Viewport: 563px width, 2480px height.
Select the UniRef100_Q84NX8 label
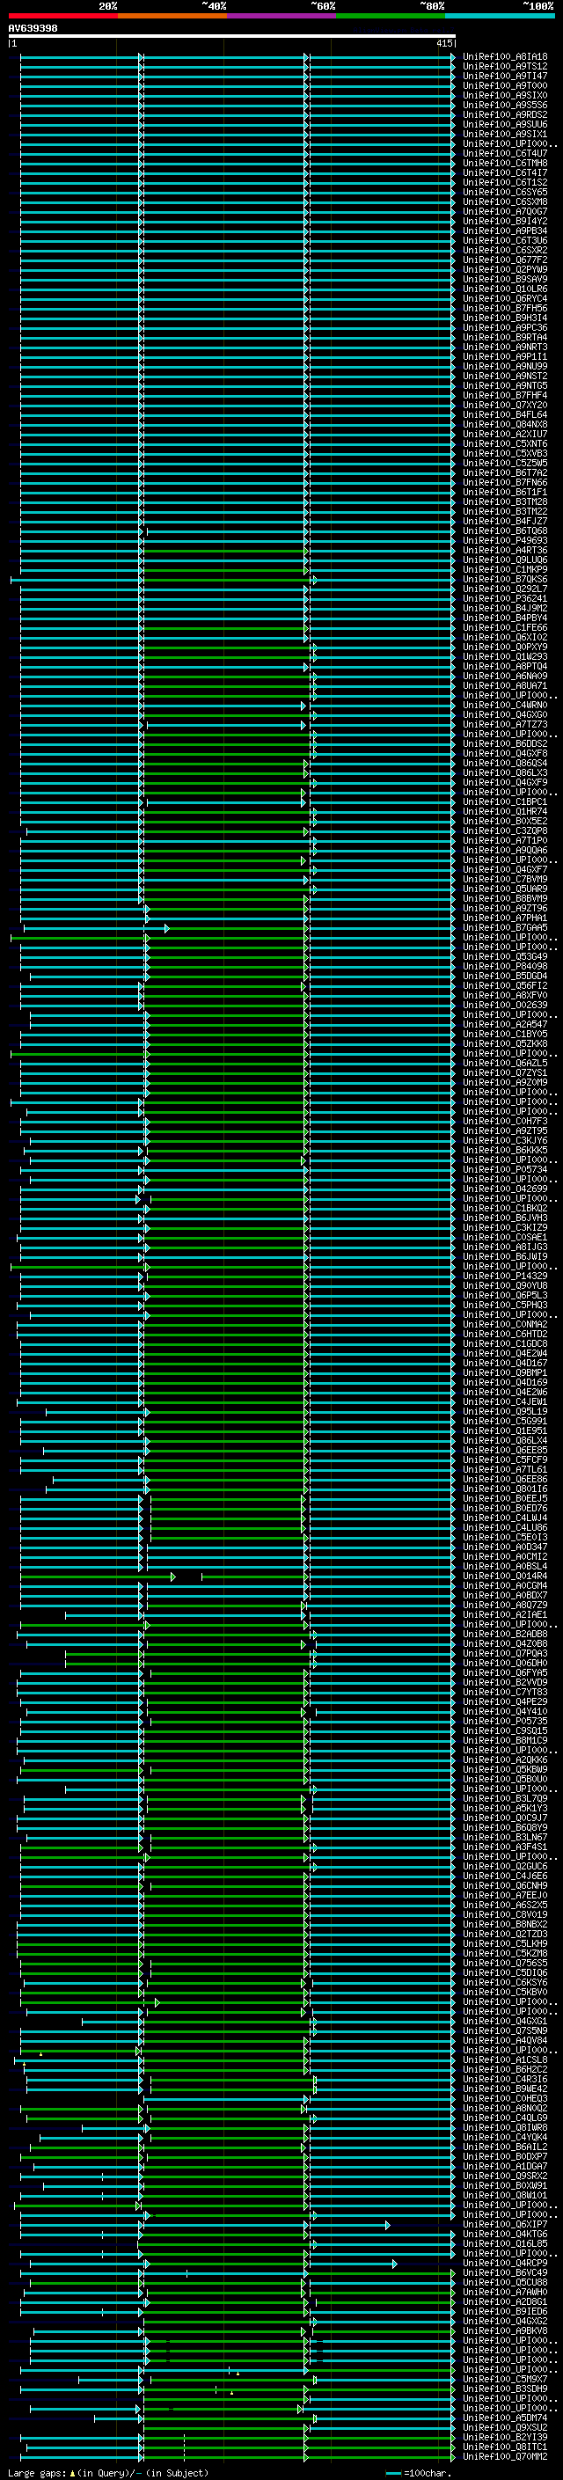(505, 424)
